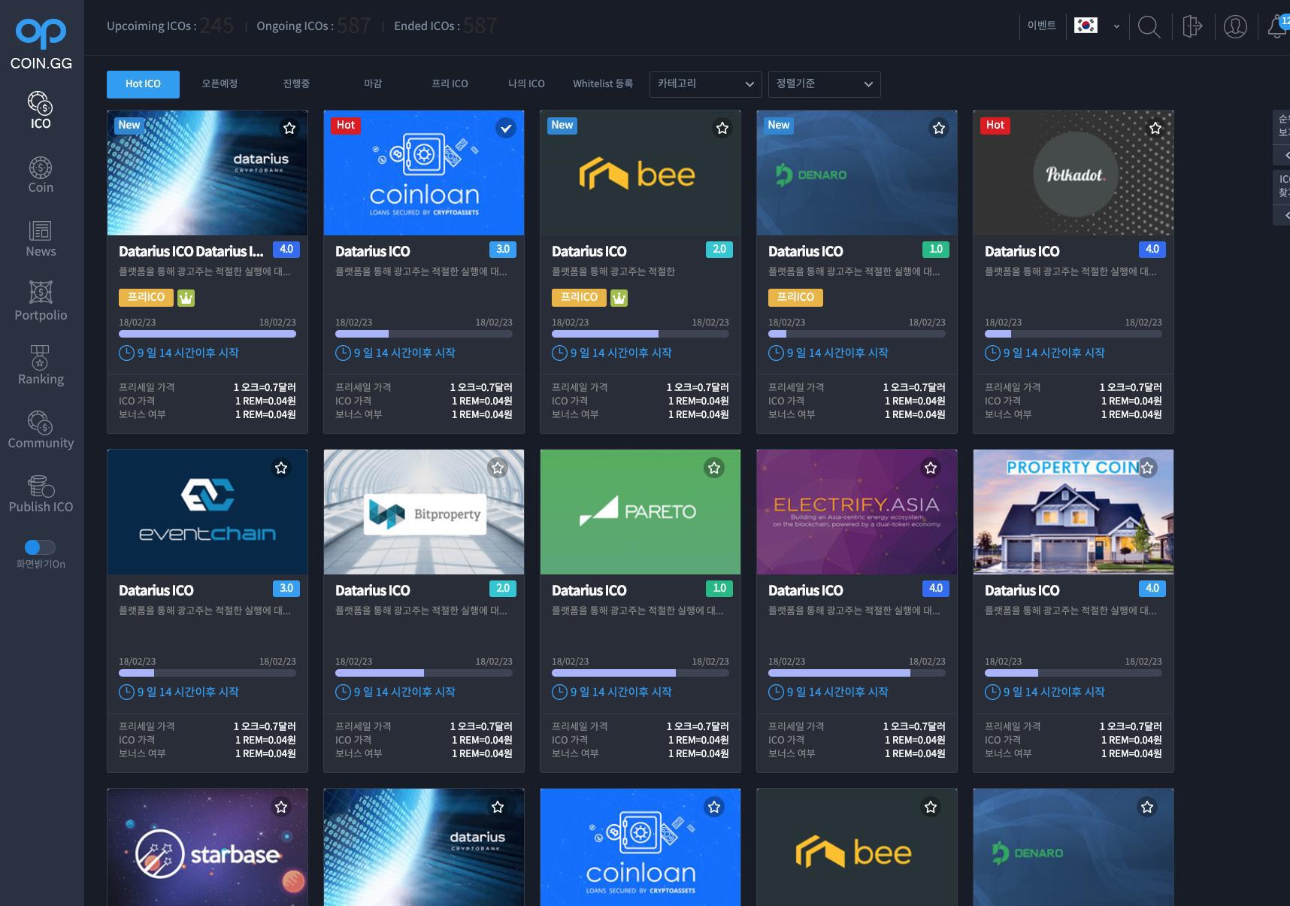The width and height of the screenshot is (1290, 906).
Task: Switch to the 프리 ICO tab
Action: 450,83
